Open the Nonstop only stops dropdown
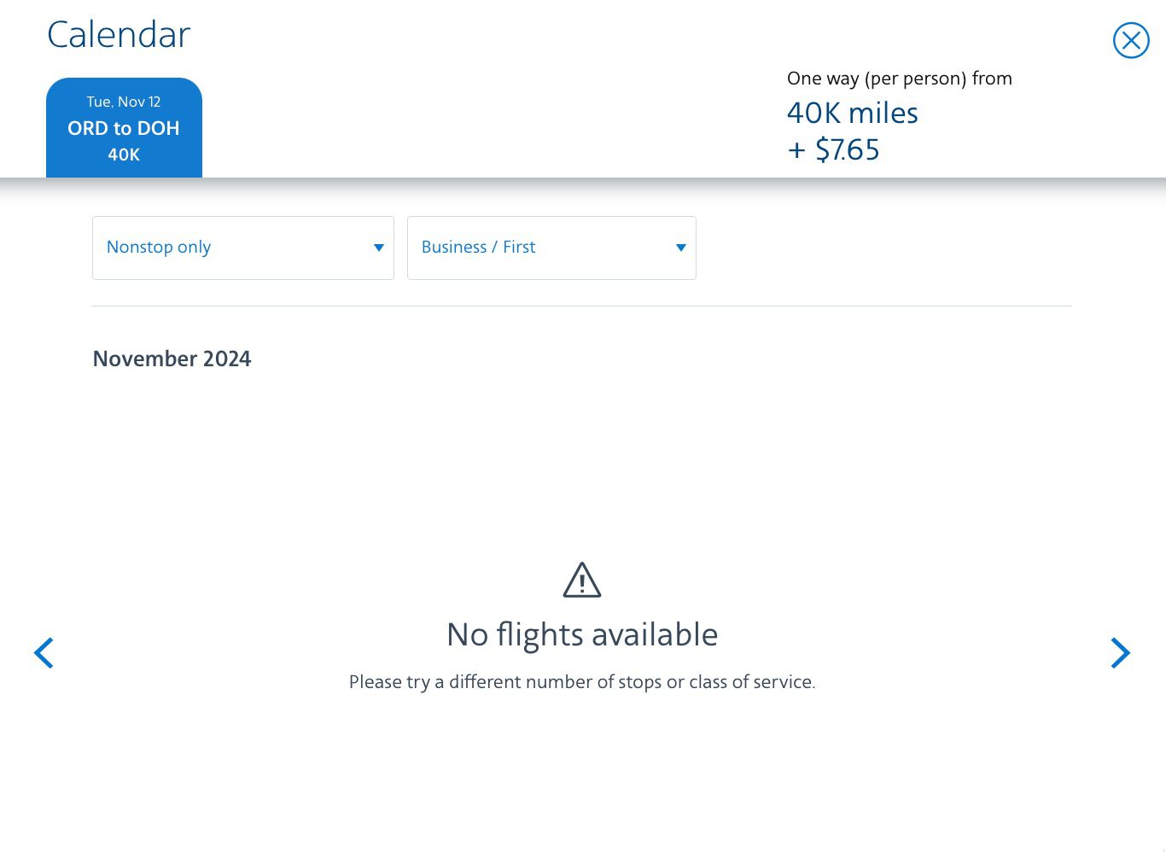The image size is (1166, 852). tap(242, 248)
